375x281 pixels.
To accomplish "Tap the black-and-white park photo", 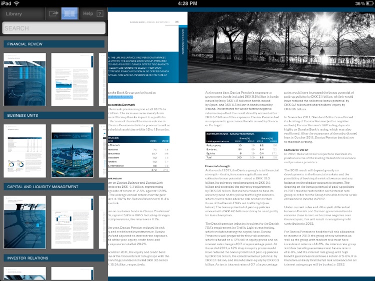I will coord(281,47).
